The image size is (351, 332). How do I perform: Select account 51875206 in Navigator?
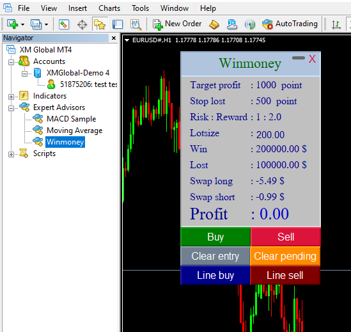click(x=88, y=84)
